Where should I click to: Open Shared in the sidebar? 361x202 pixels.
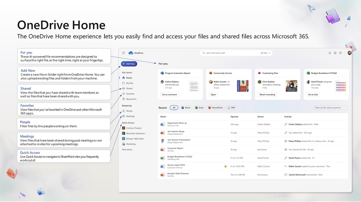(127, 88)
